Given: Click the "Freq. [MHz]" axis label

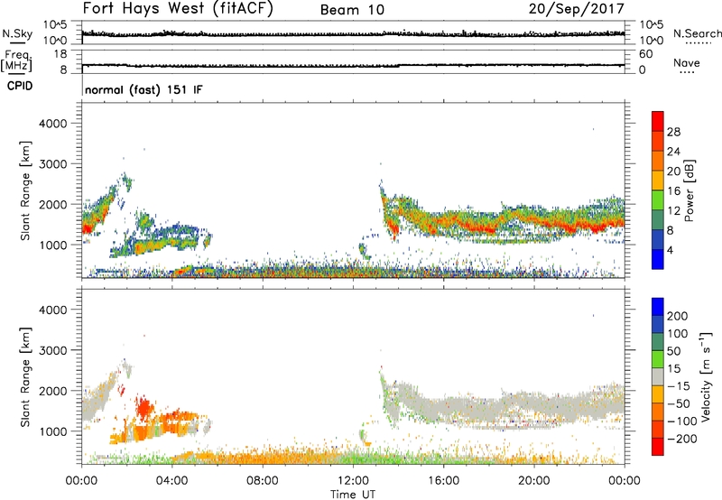Looking at the screenshot, I should point(16,60).
